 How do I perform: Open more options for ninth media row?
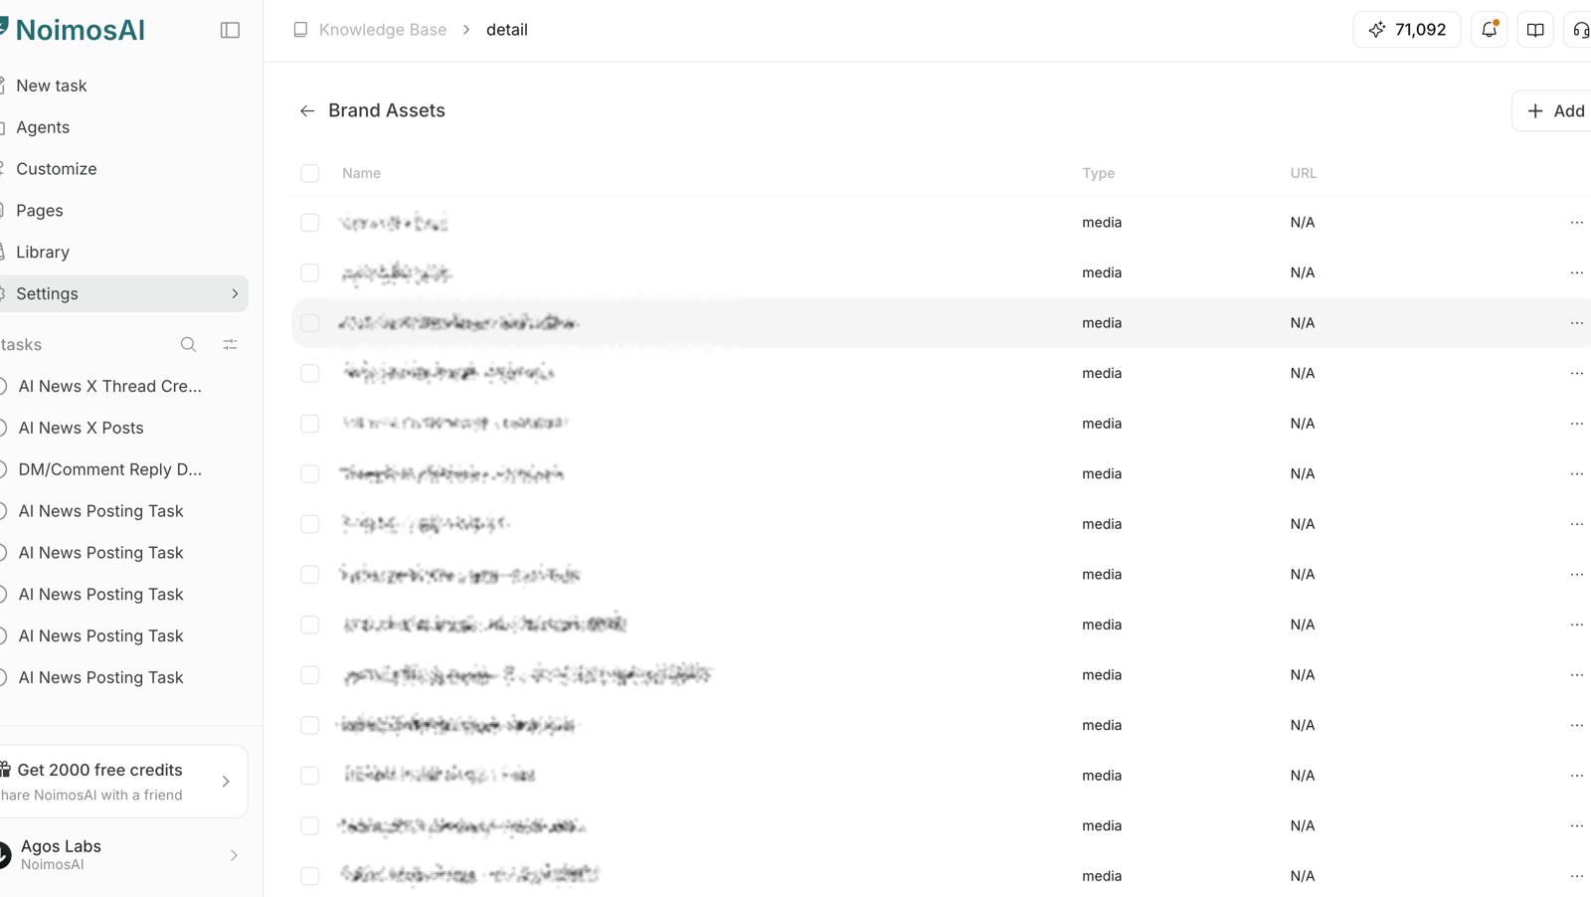coord(1577,625)
